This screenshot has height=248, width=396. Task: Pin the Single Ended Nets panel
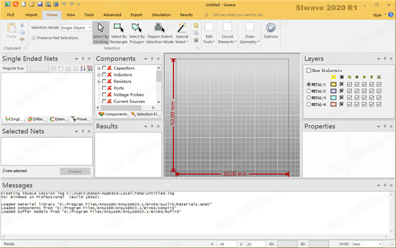pos(82,59)
